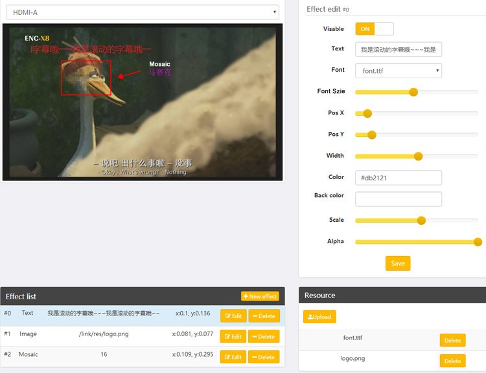Click the Alpha slider handle
The width and height of the screenshot is (486, 373).
(x=478, y=242)
